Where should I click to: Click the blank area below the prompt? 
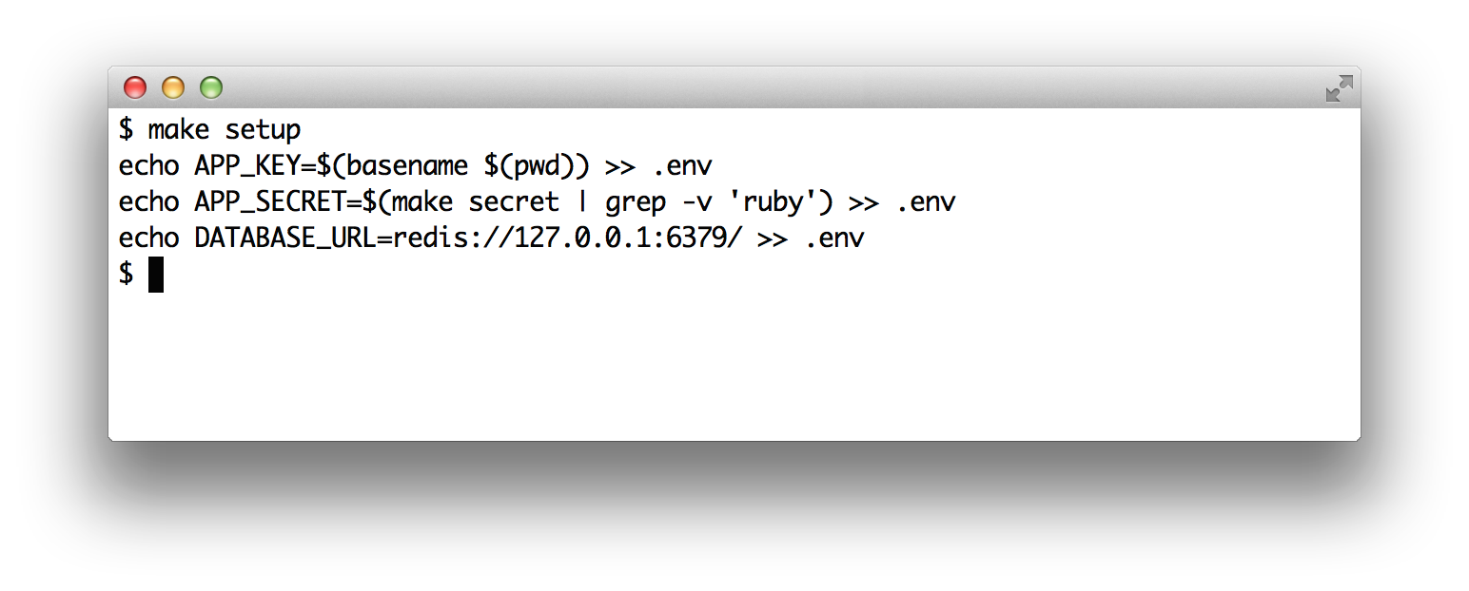(733, 371)
